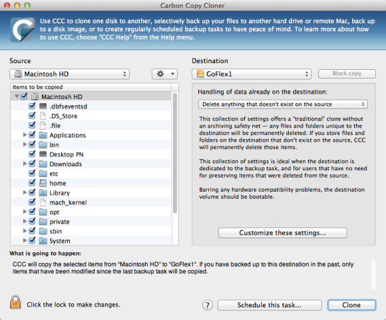The image size is (386, 320).
Task: Click the Carbon Copy Cloner logo icon
Action: click(x=23, y=29)
